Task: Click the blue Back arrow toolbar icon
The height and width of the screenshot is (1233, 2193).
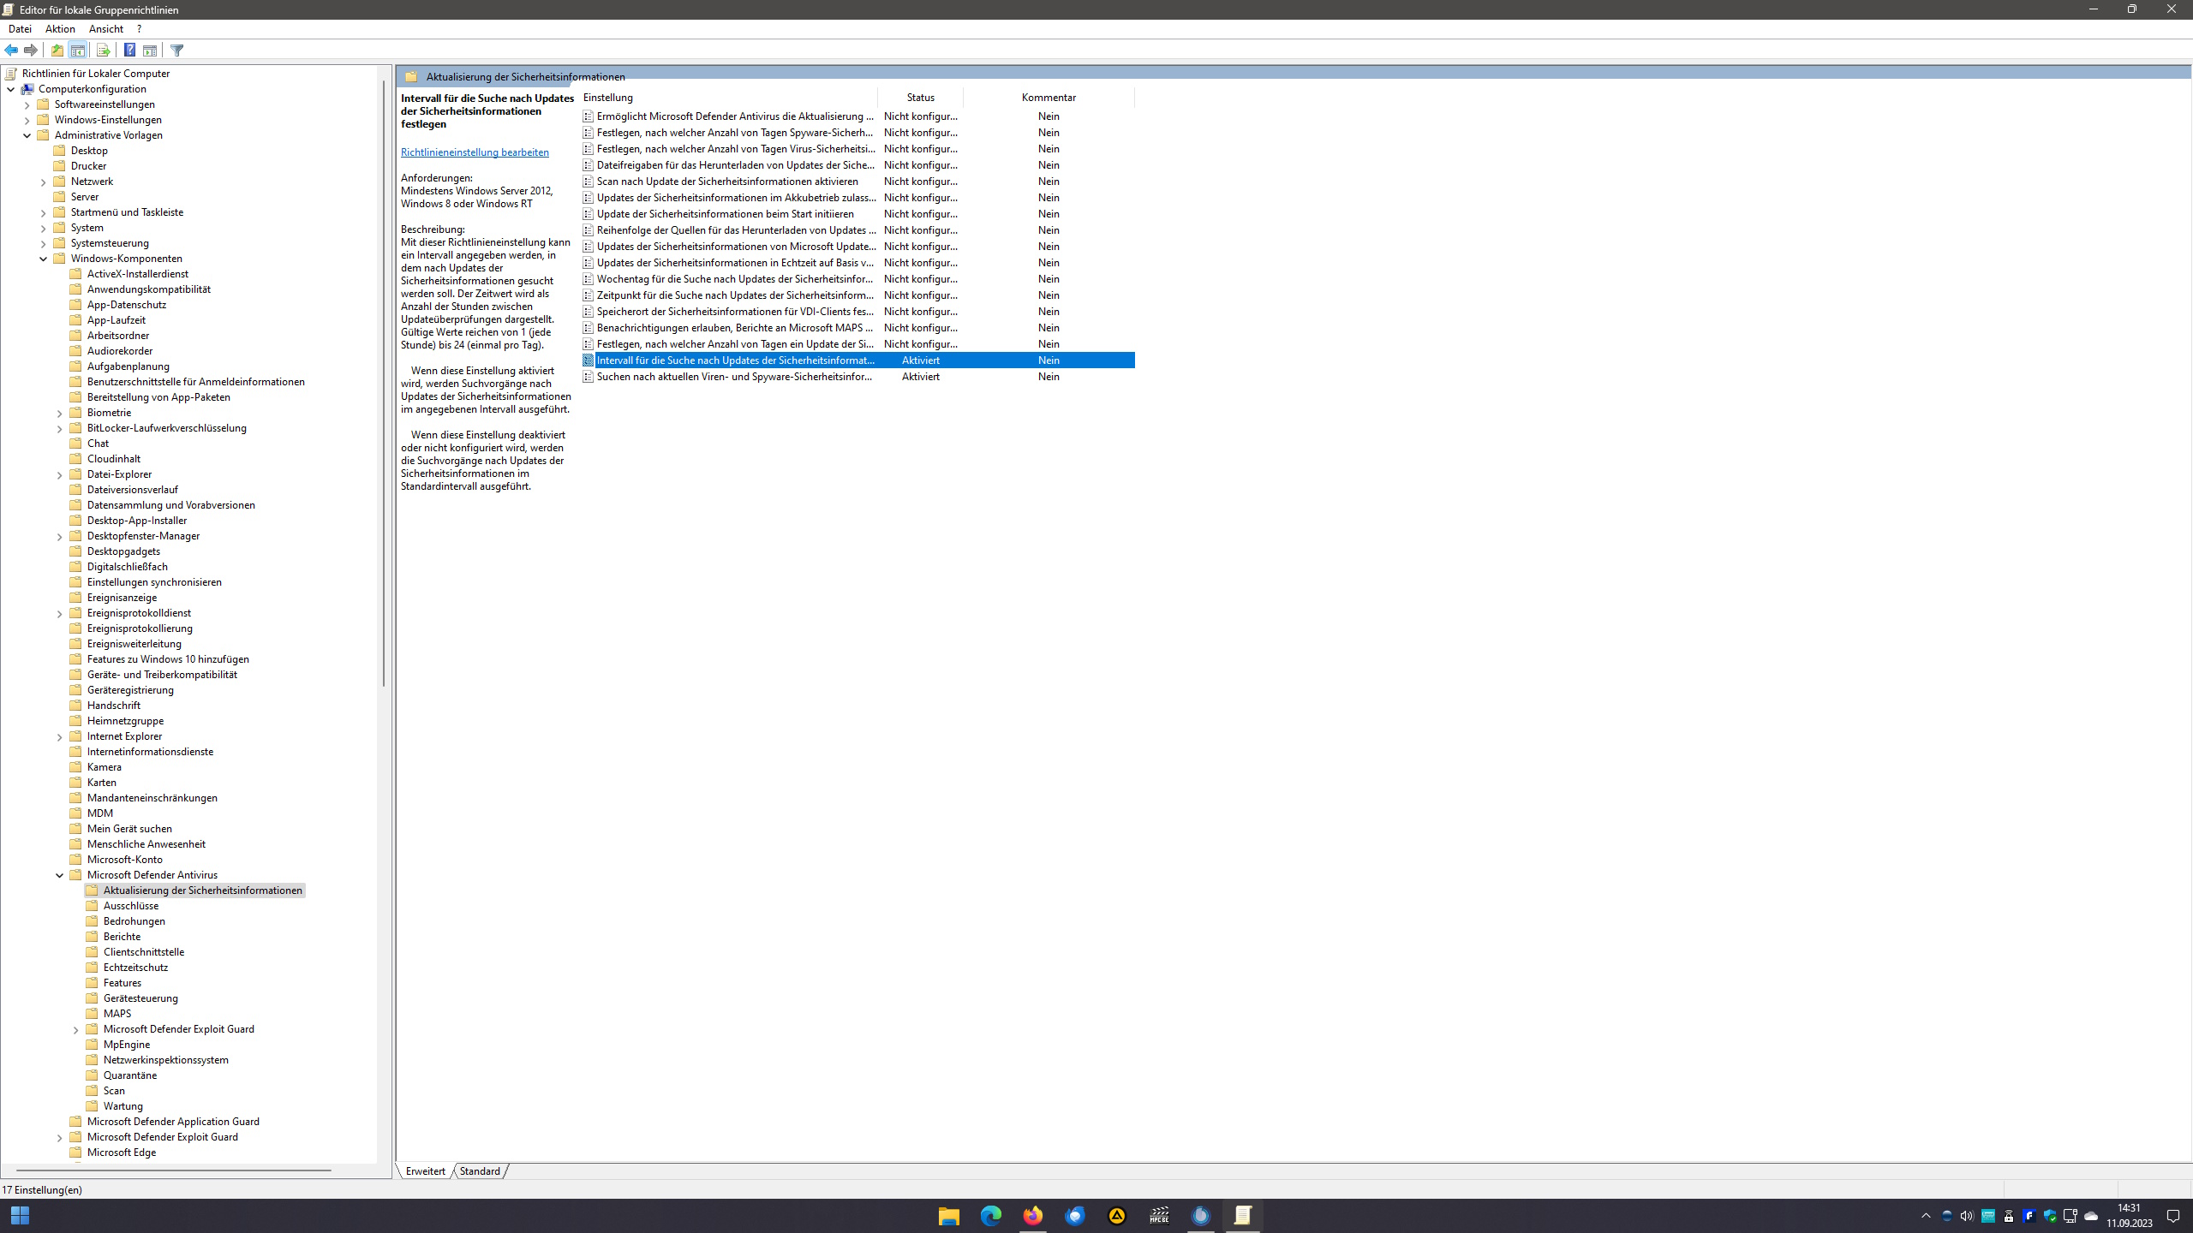Action: tap(11, 51)
